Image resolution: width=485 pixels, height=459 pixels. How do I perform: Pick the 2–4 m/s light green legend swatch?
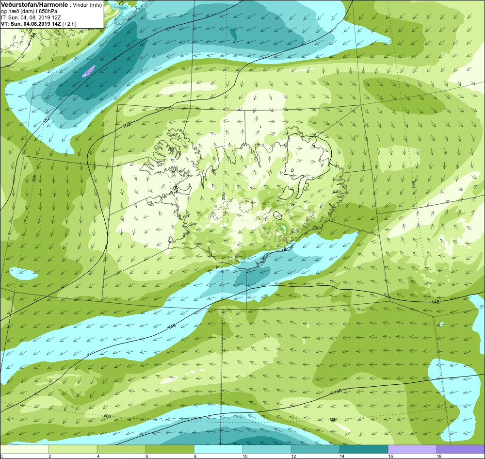73,449
